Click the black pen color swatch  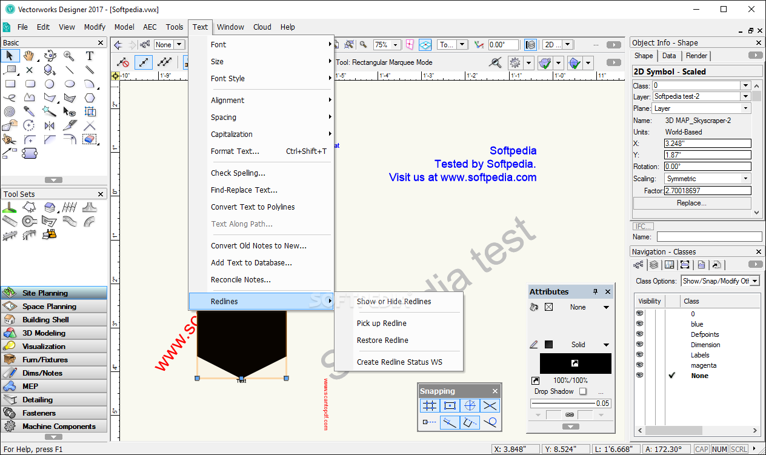pos(575,364)
